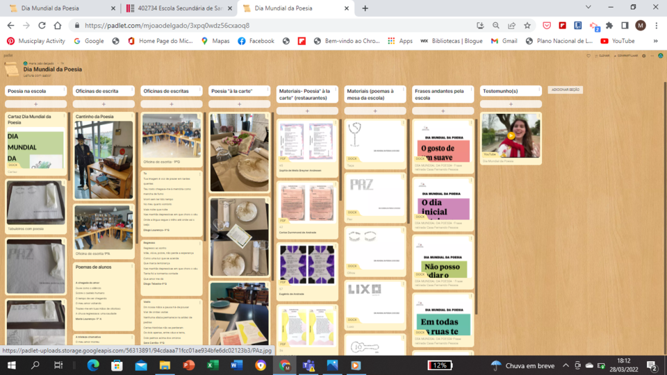Add a post under Testemunho(s)

click(511, 103)
